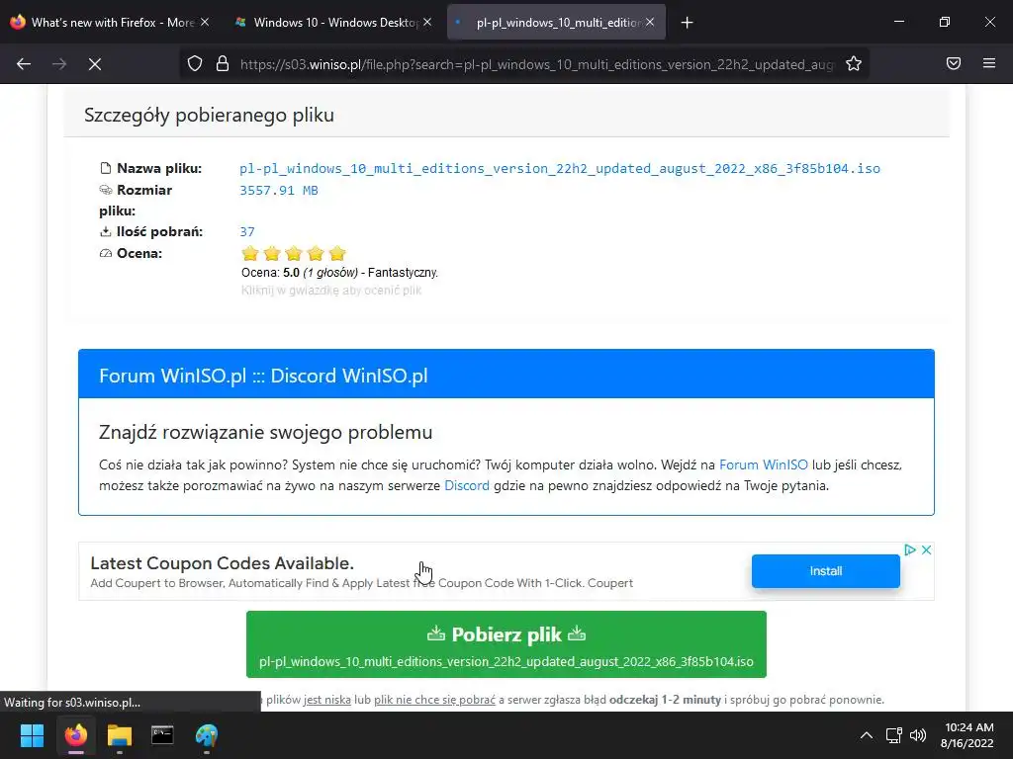Show hidden system tray icons

867,735
